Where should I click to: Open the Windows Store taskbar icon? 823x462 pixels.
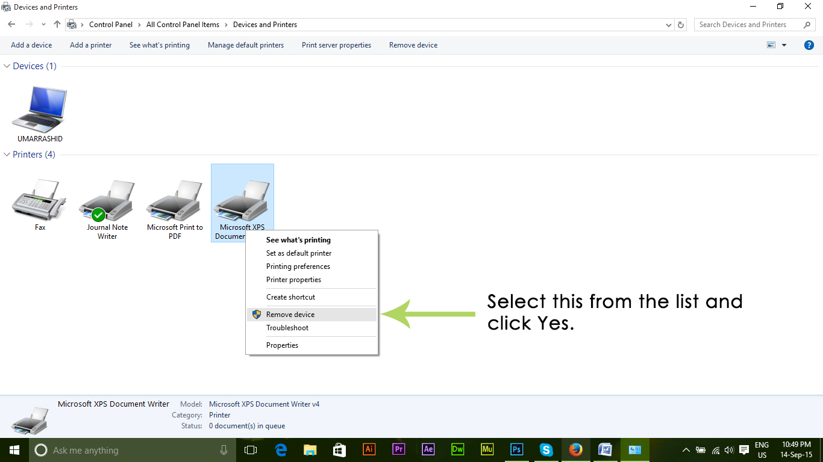click(340, 450)
